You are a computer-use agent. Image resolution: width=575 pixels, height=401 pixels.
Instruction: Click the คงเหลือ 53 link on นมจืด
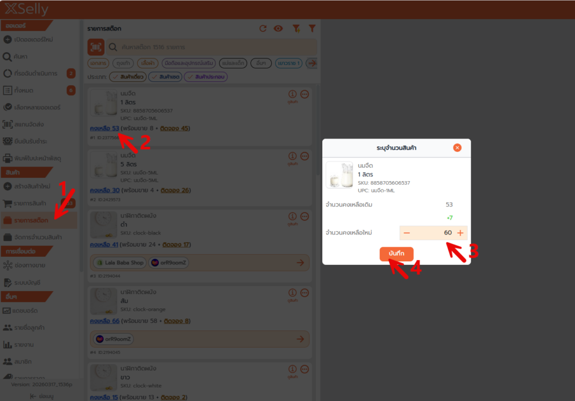coord(104,128)
